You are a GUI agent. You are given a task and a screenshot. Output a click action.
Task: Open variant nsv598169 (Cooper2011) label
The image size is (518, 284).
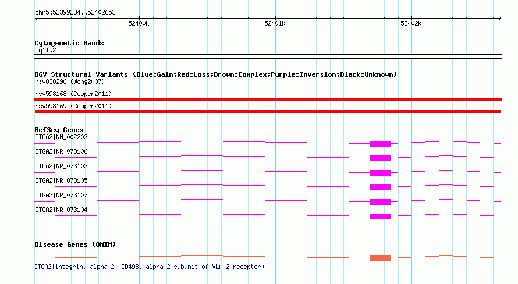point(73,106)
